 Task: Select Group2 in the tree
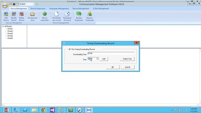click(10, 31)
